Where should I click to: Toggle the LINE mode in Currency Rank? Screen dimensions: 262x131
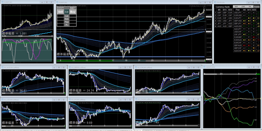click(x=243, y=7)
